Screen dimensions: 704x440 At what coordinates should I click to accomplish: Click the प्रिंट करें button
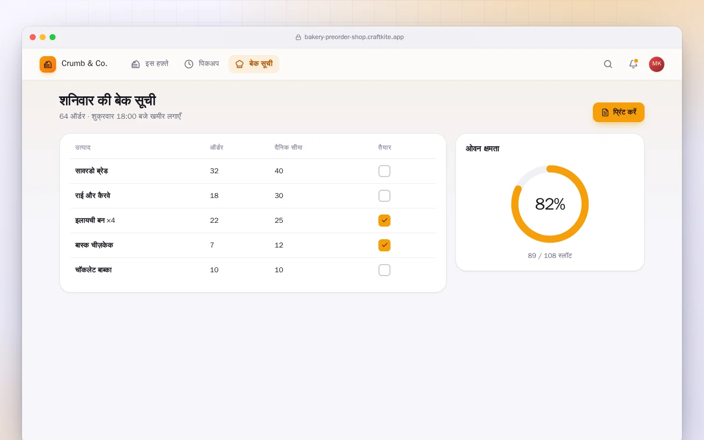(x=619, y=112)
